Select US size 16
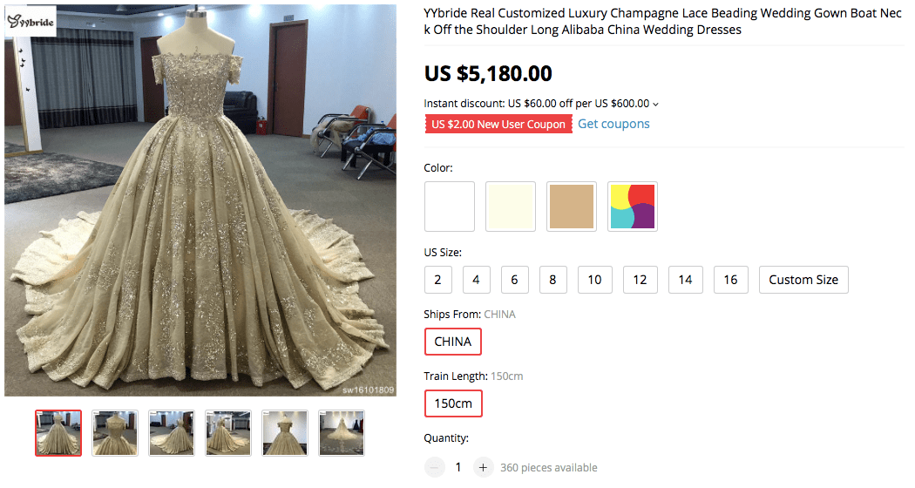 pyautogui.click(x=730, y=280)
